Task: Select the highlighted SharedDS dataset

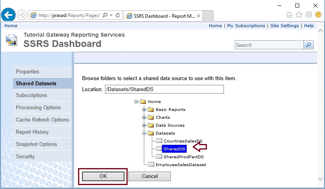Action: point(174,149)
